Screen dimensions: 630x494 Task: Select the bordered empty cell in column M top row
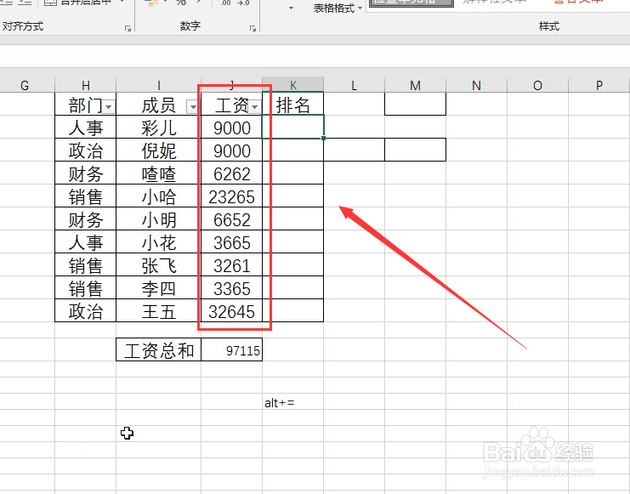point(416,104)
